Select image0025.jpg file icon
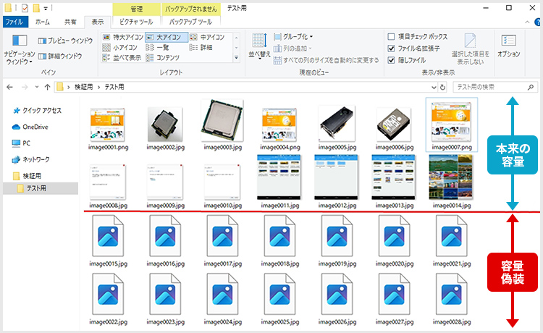Screen dimensions: 543x333 pos(279,294)
